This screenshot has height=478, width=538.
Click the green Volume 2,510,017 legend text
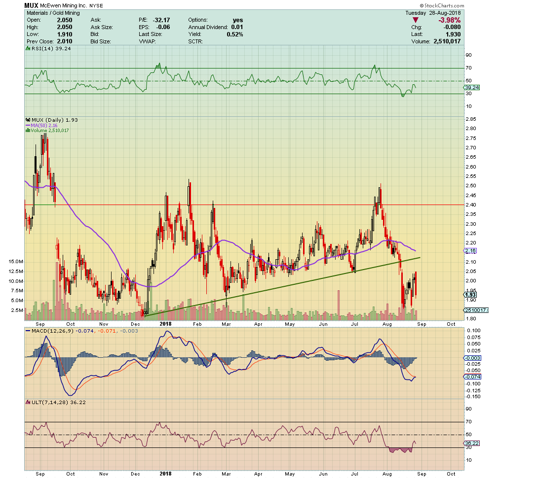coord(50,131)
